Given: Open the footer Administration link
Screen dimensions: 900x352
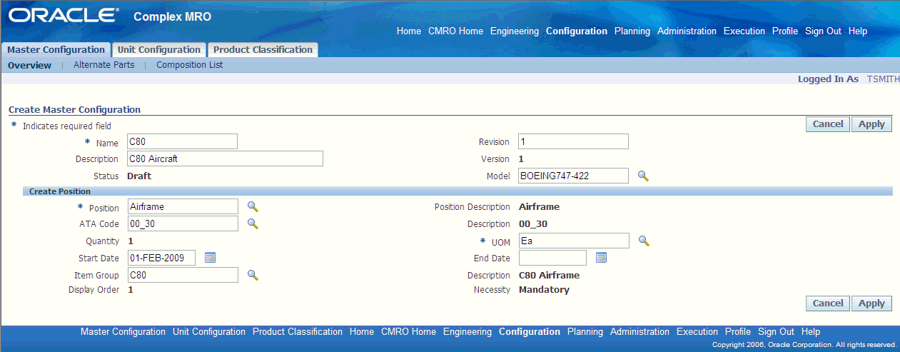Looking at the screenshot, I should tap(639, 332).
